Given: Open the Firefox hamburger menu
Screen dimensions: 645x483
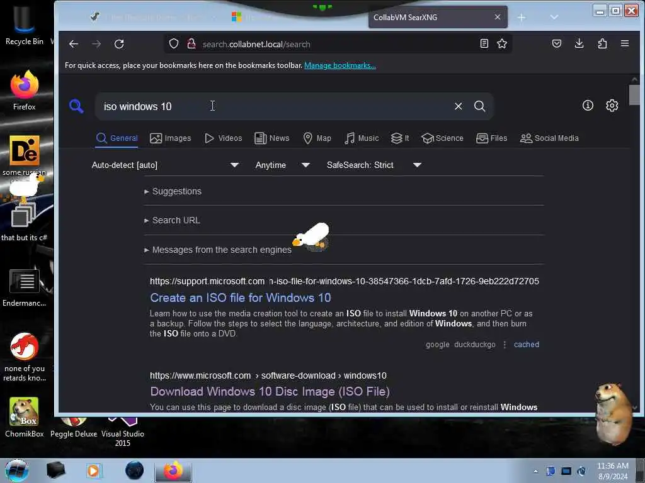Looking at the screenshot, I should (625, 43).
